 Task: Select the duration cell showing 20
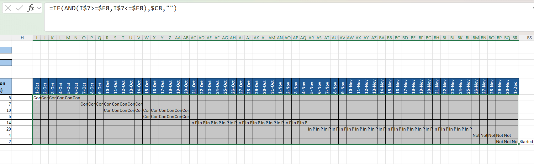6,129
